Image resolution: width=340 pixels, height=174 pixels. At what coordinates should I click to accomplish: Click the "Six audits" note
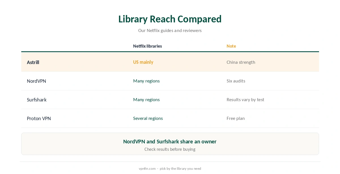pyautogui.click(x=236, y=81)
